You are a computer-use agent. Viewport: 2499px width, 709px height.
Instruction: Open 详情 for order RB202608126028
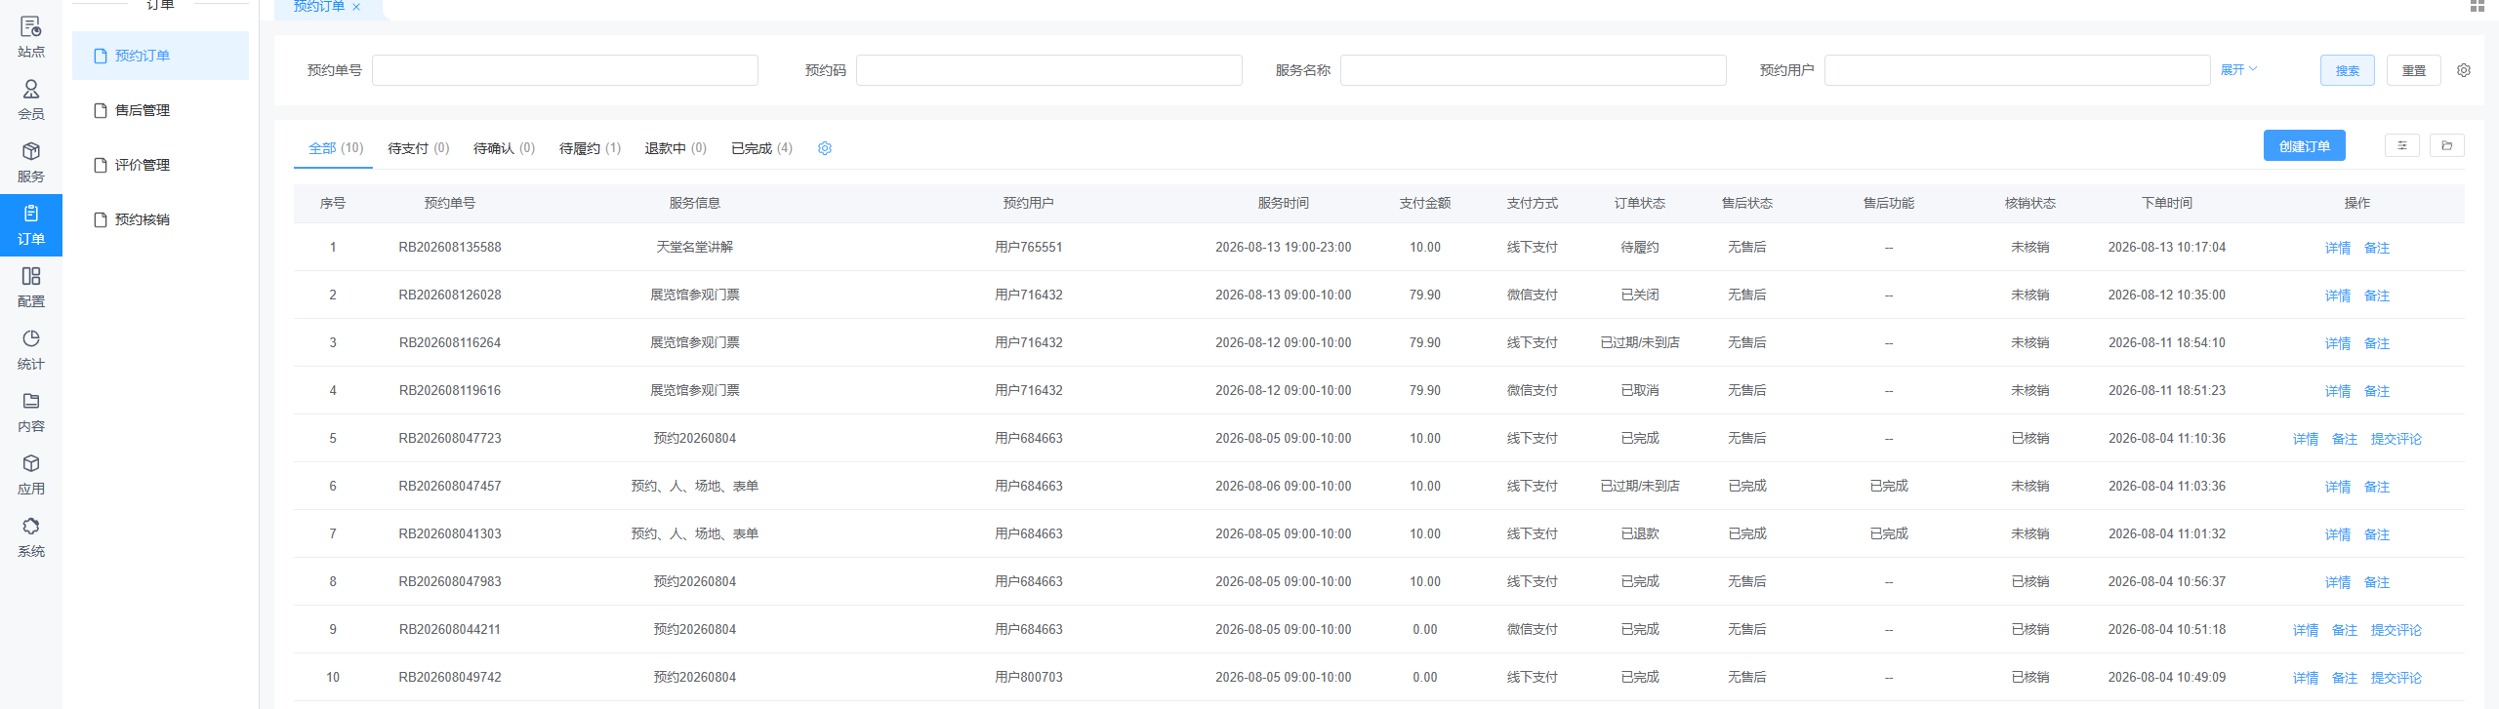coord(2338,295)
